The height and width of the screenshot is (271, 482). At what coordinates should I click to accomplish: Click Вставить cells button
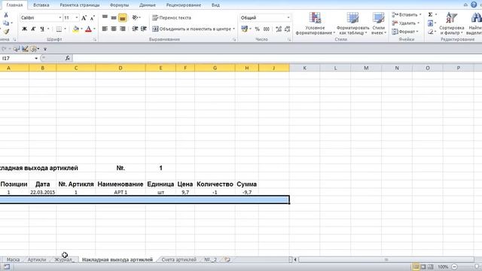point(406,15)
